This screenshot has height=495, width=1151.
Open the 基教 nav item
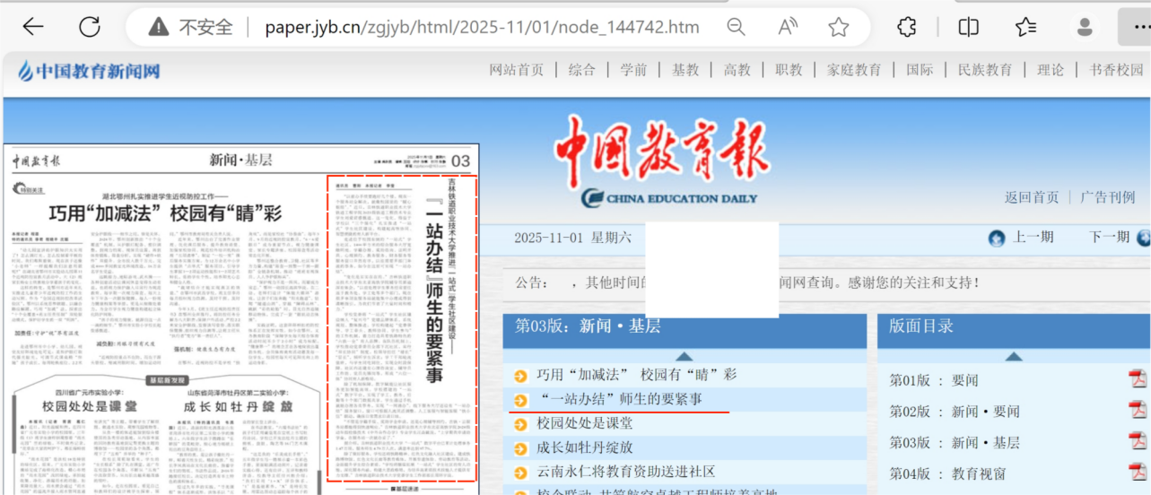click(685, 70)
